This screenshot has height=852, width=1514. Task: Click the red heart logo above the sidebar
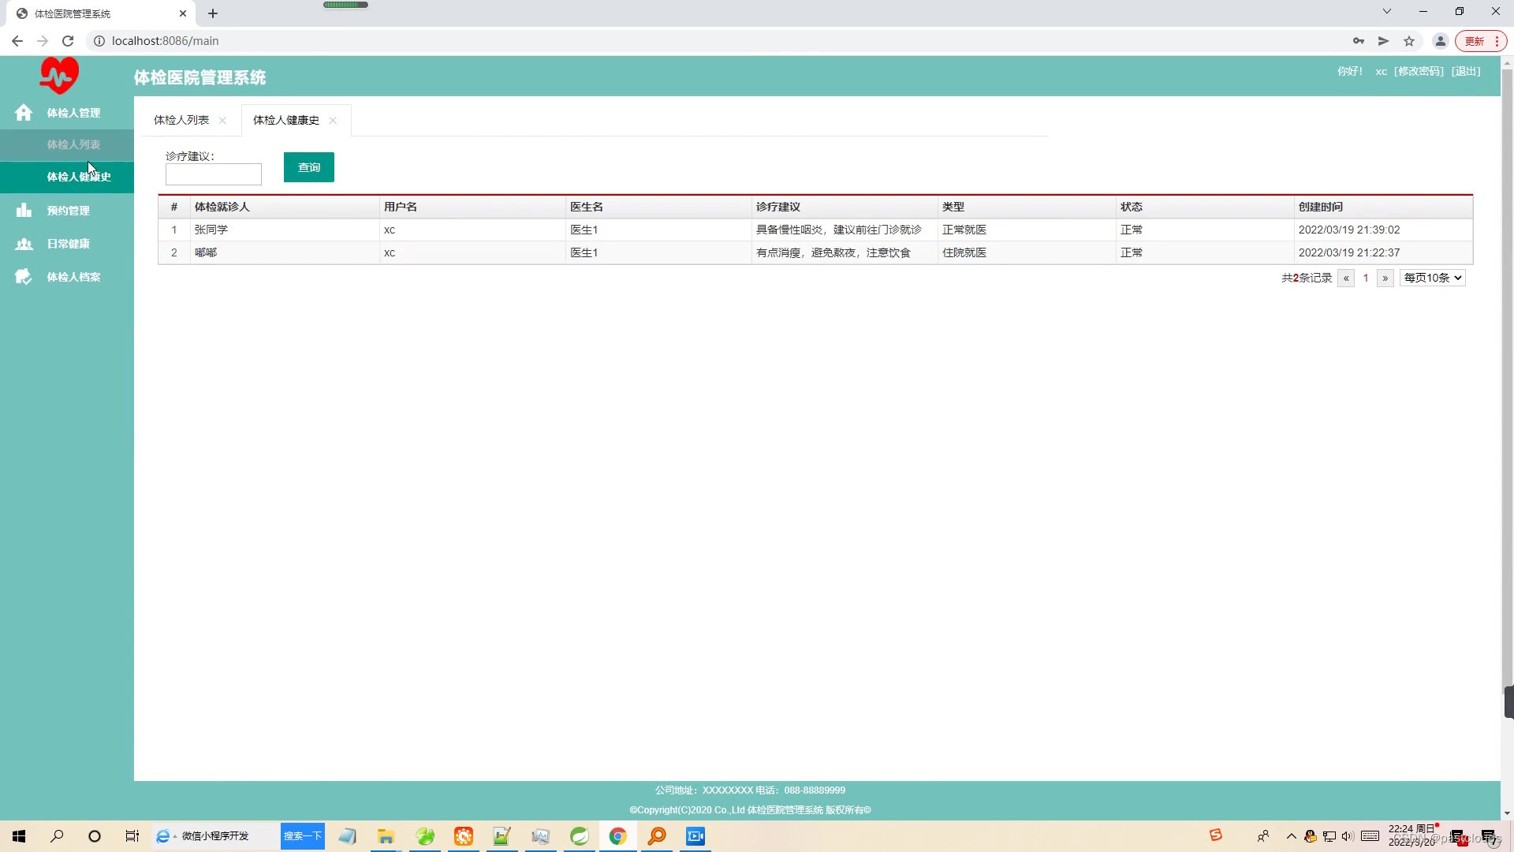(58, 74)
